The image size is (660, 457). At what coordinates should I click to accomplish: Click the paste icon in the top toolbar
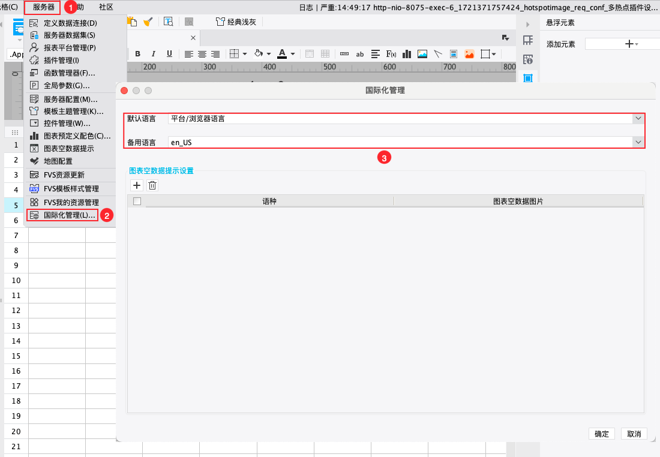(132, 22)
